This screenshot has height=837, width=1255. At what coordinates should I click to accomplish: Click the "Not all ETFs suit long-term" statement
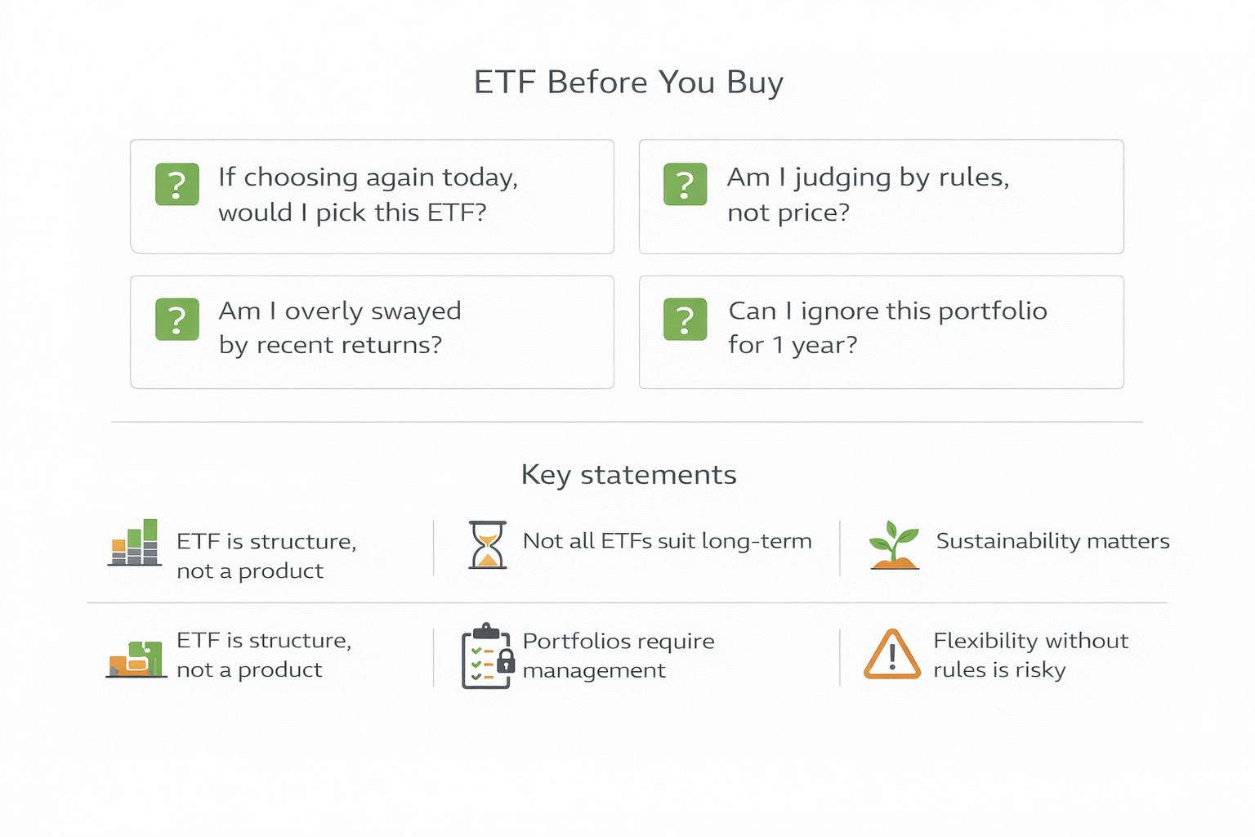pos(667,541)
